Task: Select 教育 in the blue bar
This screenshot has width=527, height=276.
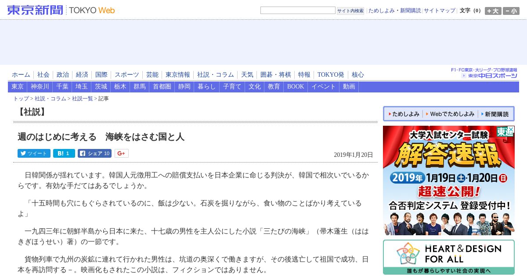Action: (274, 87)
